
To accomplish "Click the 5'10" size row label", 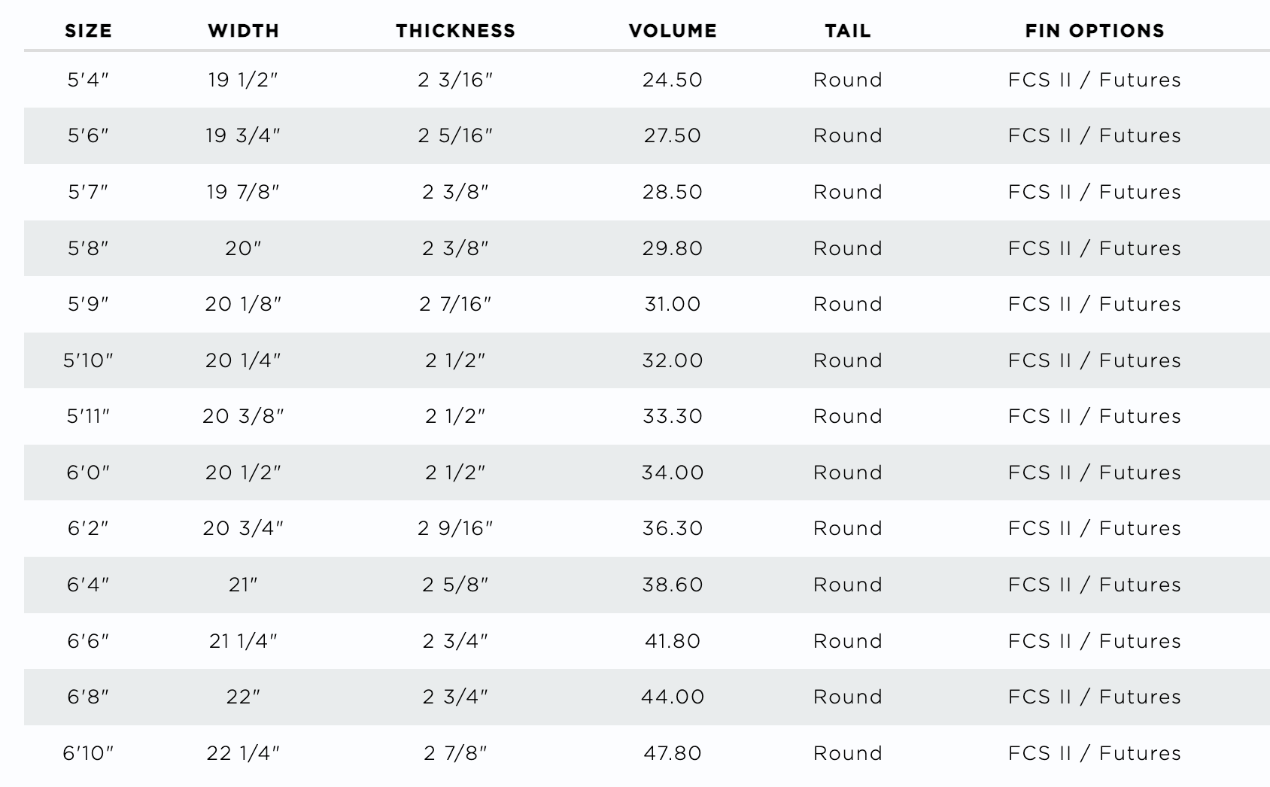I will pos(88,360).
